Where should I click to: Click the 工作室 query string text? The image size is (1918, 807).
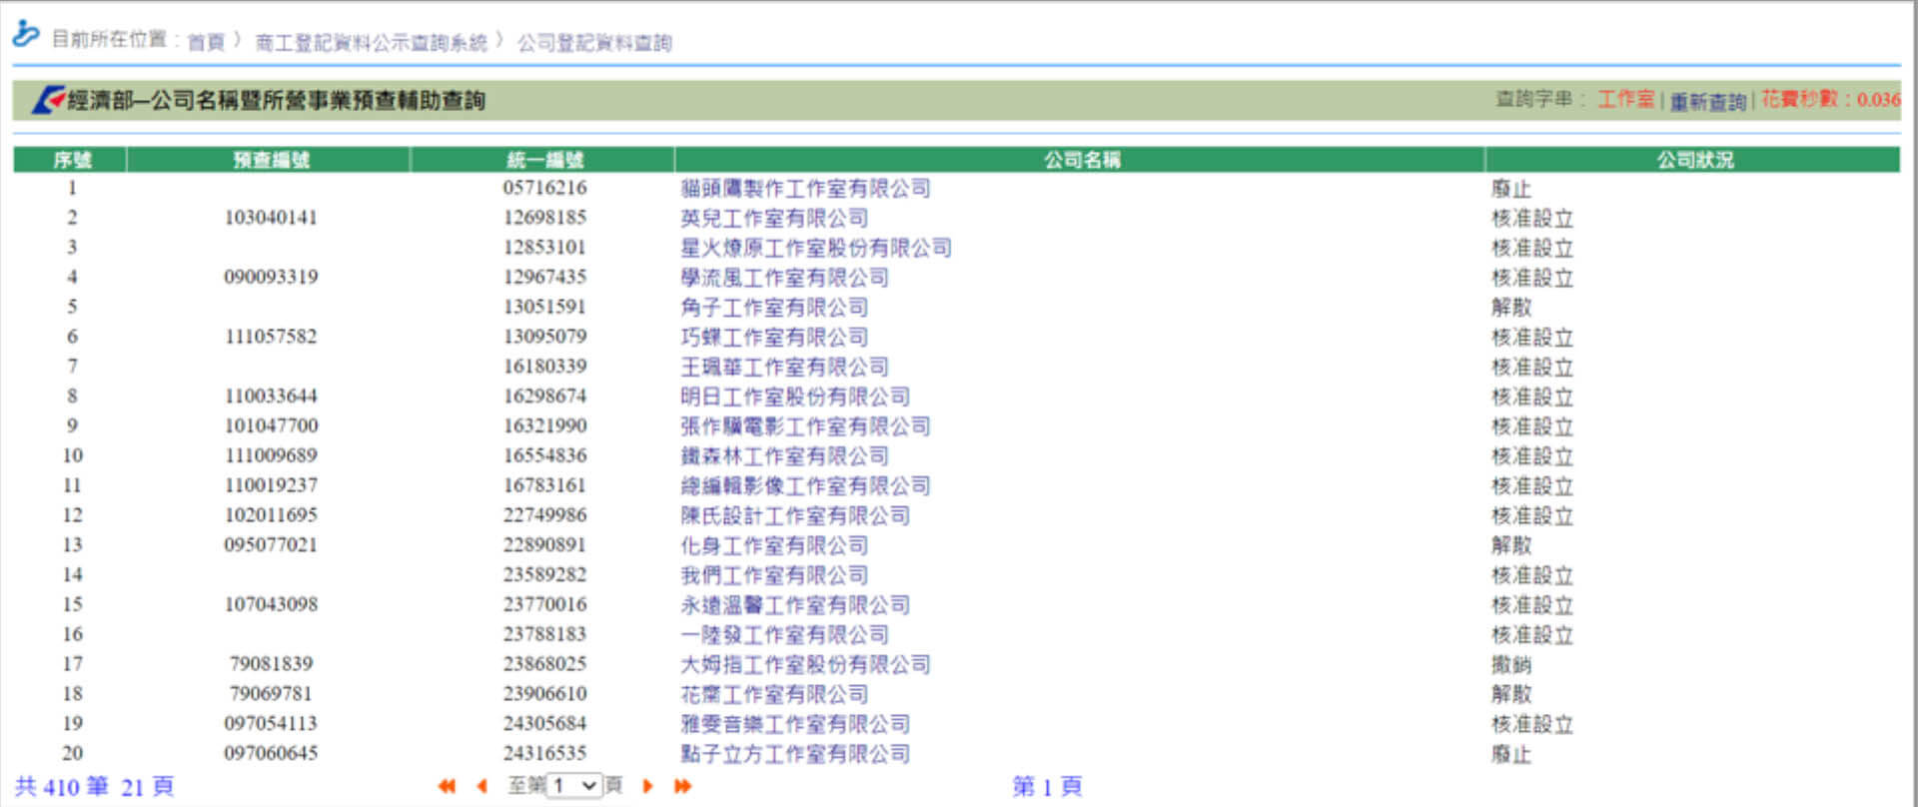point(1625,99)
